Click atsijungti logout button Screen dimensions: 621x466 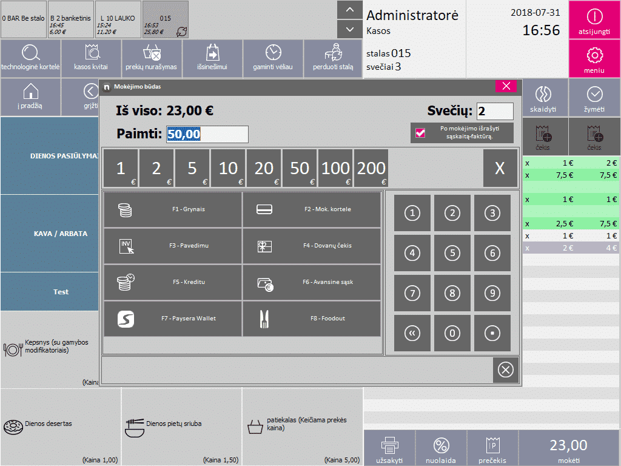[594, 21]
